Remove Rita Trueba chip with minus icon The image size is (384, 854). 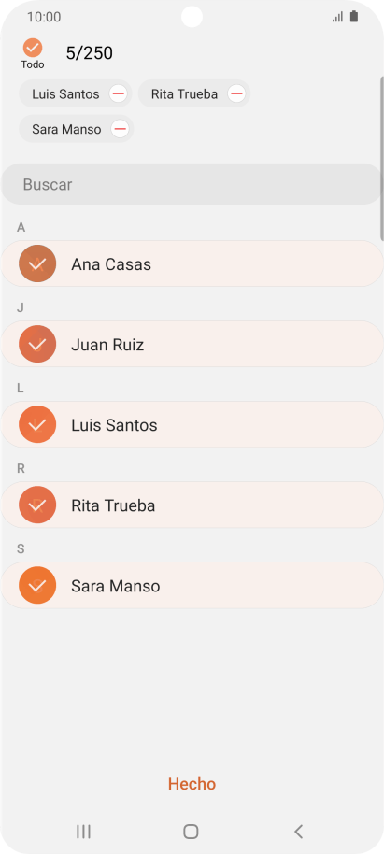point(236,93)
